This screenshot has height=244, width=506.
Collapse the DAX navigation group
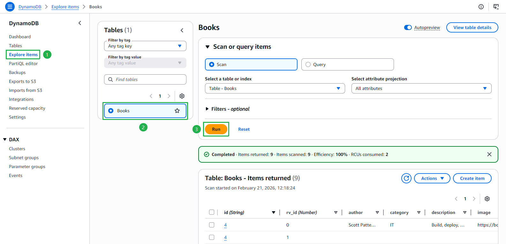tap(5, 139)
